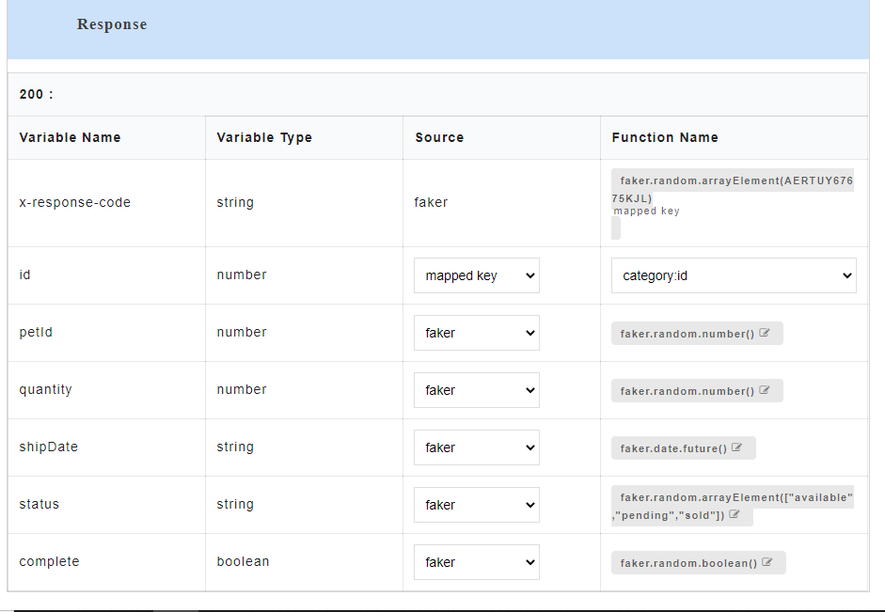This screenshot has width=885, height=612.
Task: Open the Source dropdown for id row
Action: click(x=477, y=275)
